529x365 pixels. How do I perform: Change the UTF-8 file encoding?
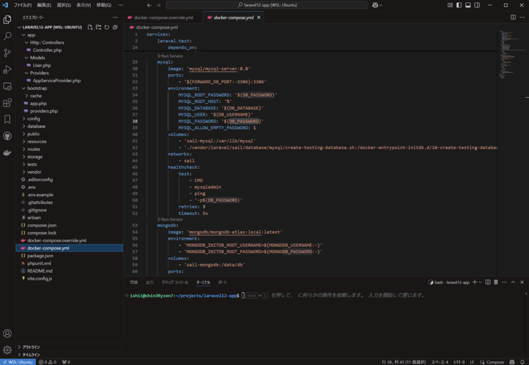[x=459, y=362]
